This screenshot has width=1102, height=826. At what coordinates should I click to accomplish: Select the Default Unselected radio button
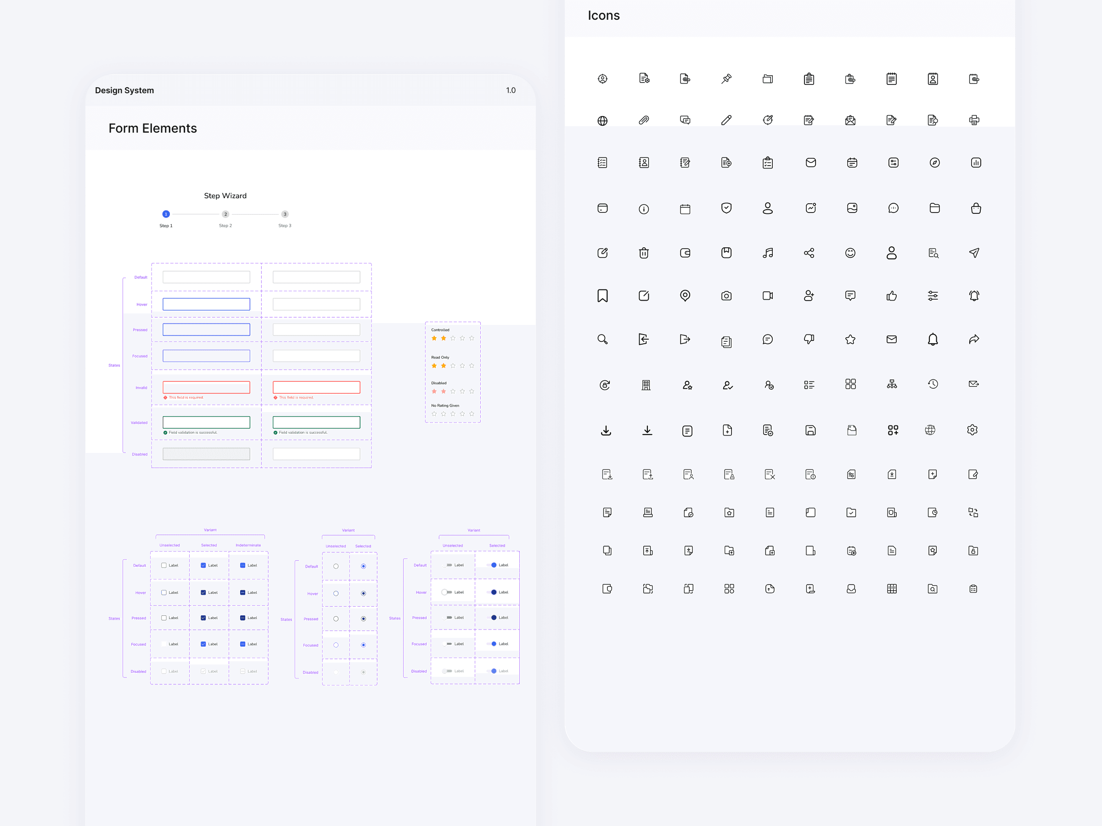[x=336, y=566]
